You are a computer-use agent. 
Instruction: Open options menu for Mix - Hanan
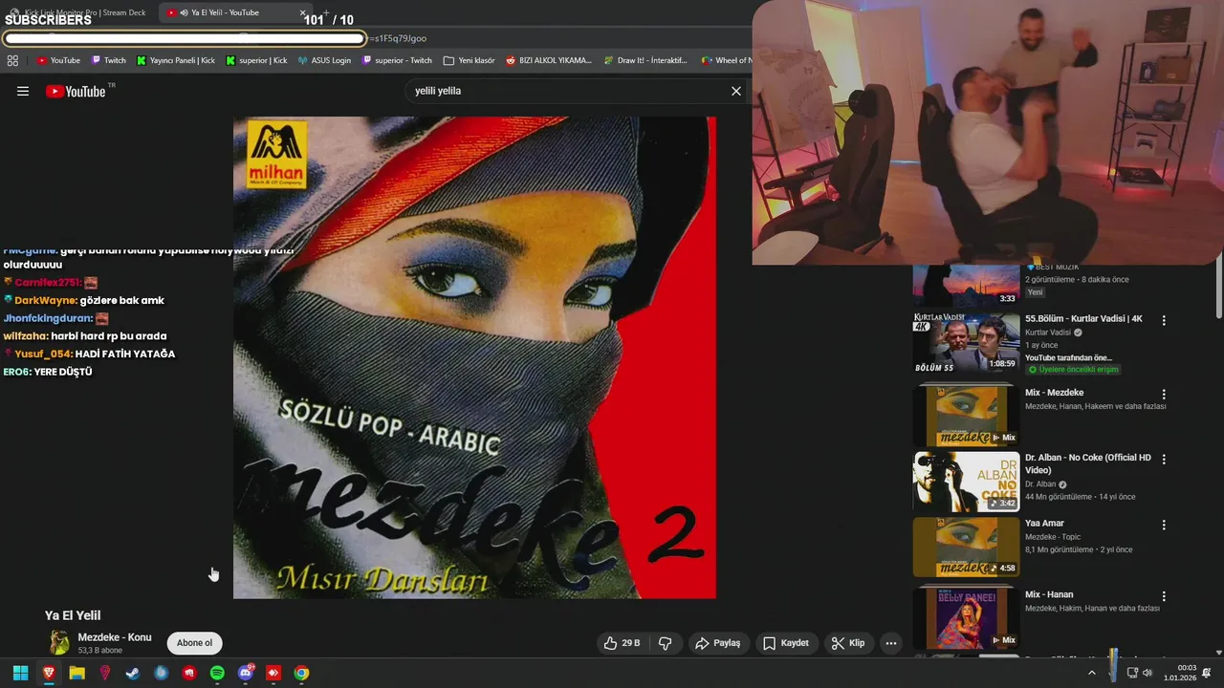point(1164,595)
